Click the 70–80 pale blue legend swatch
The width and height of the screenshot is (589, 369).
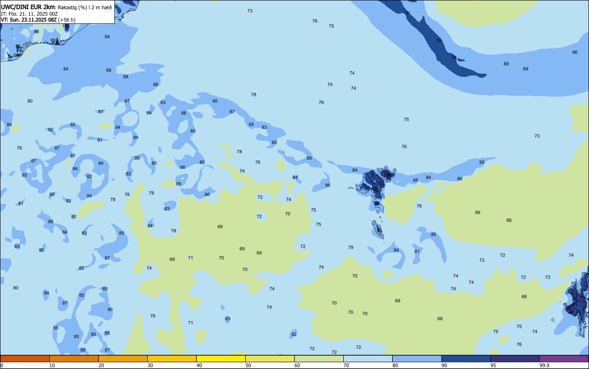tap(368, 358)
